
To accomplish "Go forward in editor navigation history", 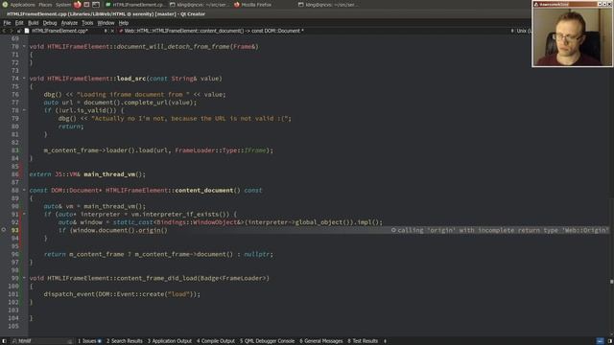I will [x=11, y=31].
